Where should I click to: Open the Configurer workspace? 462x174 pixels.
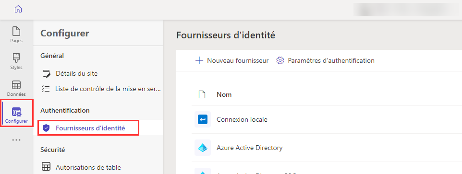16,114
